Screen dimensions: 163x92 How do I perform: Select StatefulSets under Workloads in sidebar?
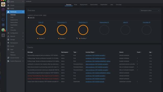pos(14,25)
